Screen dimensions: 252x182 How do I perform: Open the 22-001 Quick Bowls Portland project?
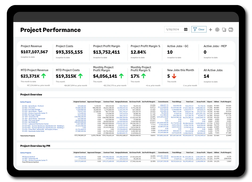tap(33, 106)
